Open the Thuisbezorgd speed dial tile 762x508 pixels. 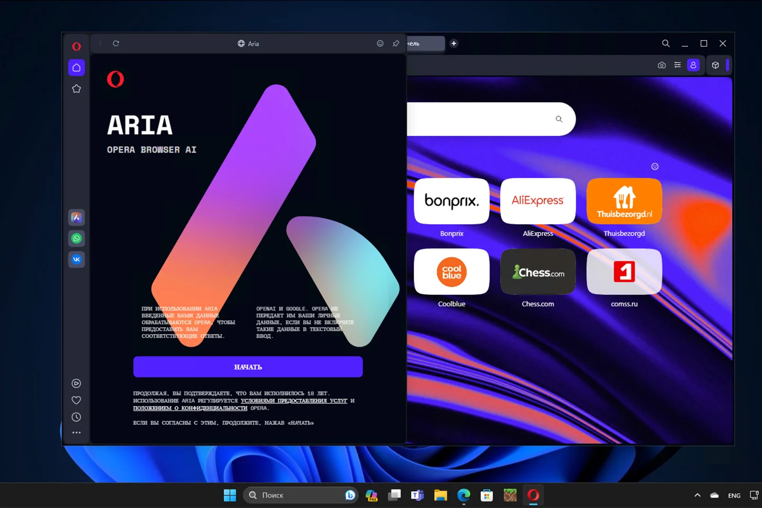pyautogui.click(x=624, y=201)
